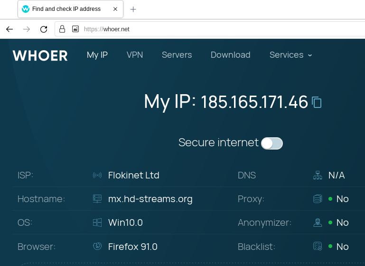The image size is (365, 266).
Task: Copy the IP address with the copy icon
Action: (317, 102)
